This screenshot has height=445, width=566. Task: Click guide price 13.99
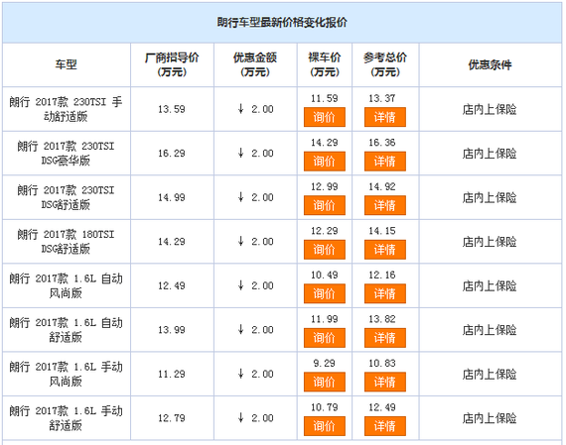pyautogui.click(x=172, y=330)
